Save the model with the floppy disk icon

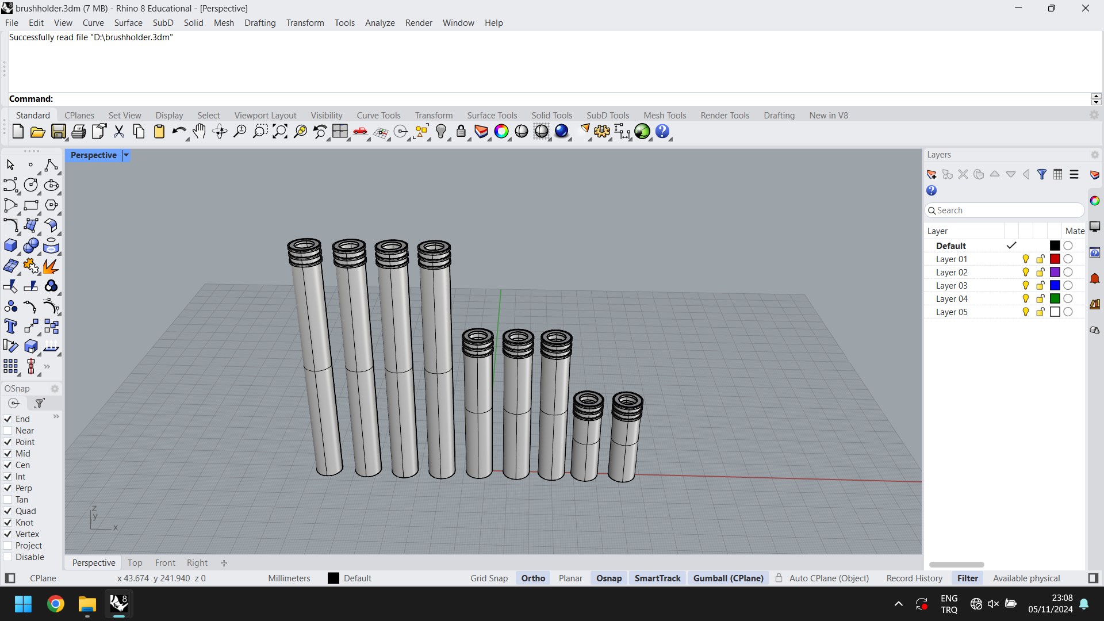pos(58,132)
